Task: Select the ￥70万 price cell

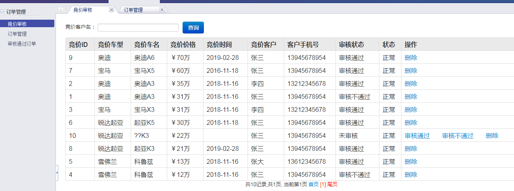Action: (185, 58)
